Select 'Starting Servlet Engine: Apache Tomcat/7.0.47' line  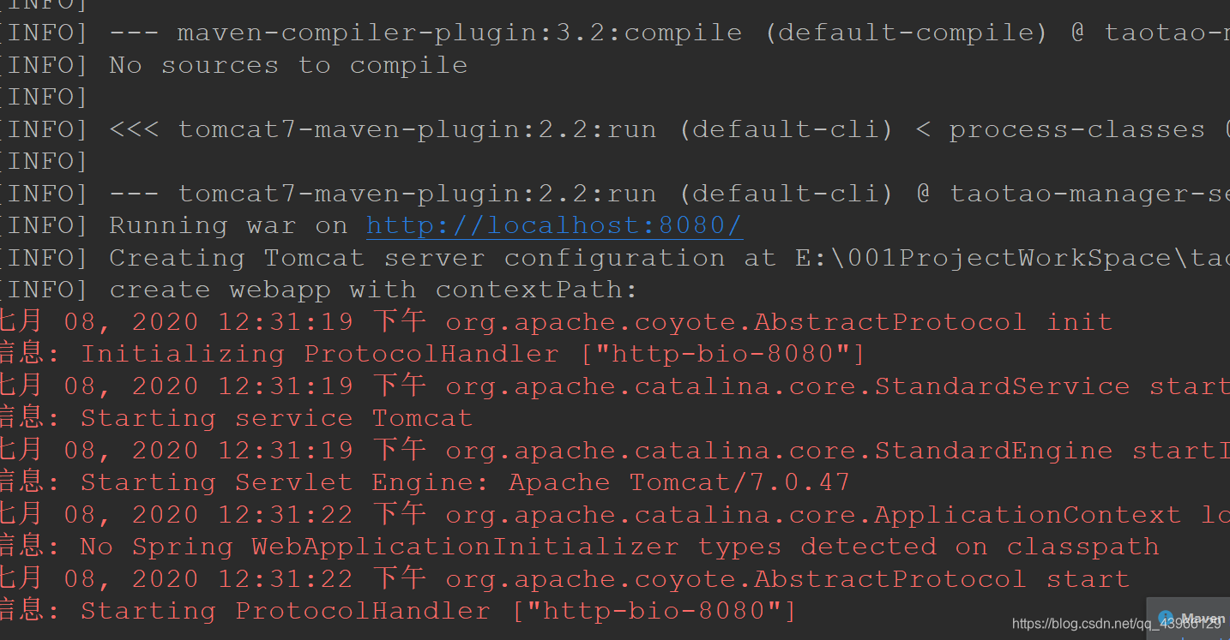pos(425,482)
